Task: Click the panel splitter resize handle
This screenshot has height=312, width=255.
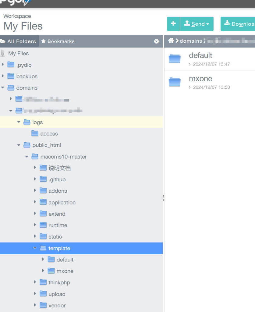Action: pos(164,198)
